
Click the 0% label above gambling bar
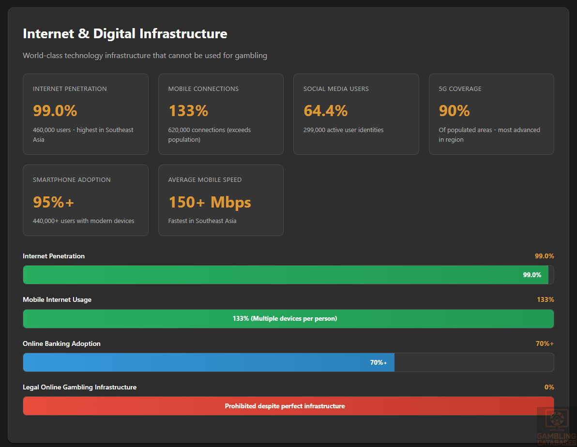click(x=549, y=387)
